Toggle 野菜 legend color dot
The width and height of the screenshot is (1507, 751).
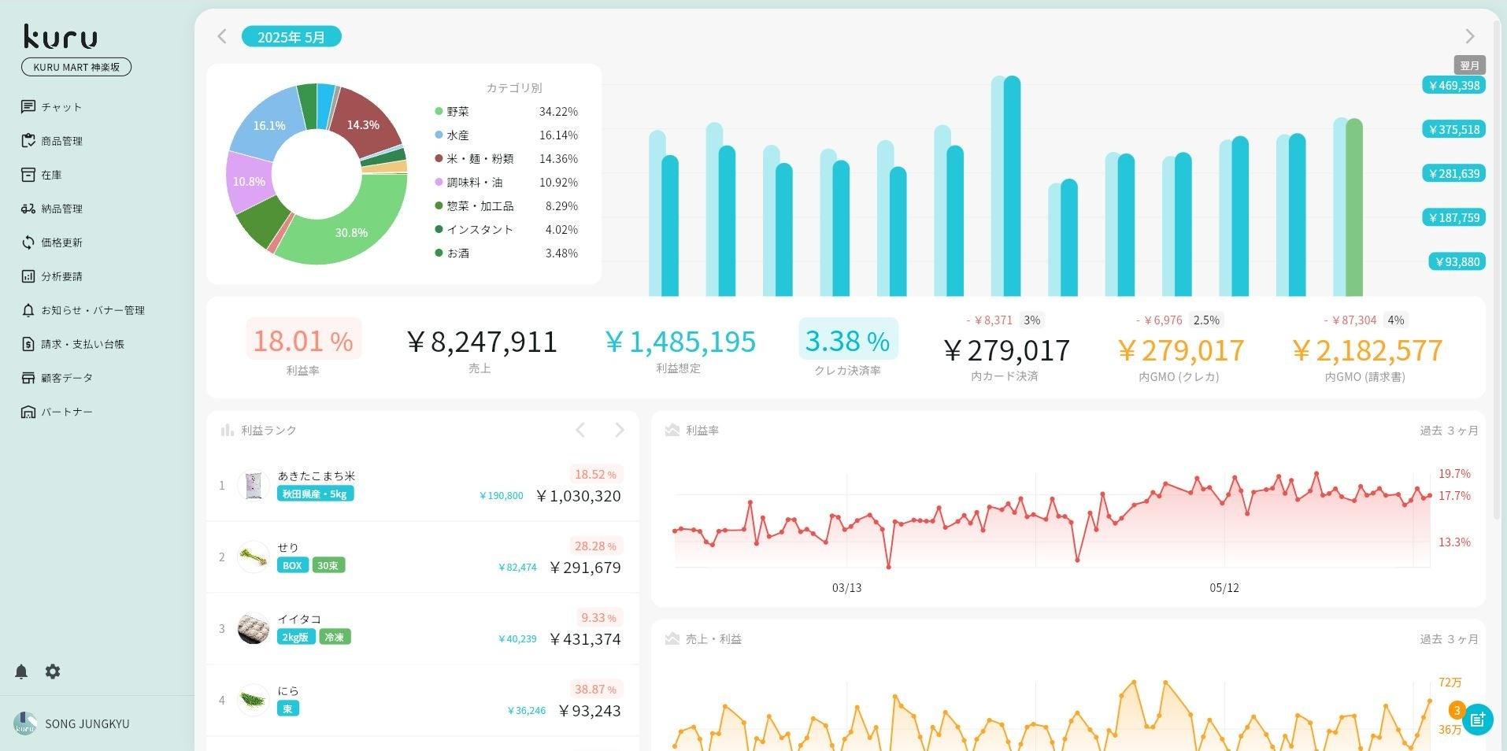click(x=439, y=112)
